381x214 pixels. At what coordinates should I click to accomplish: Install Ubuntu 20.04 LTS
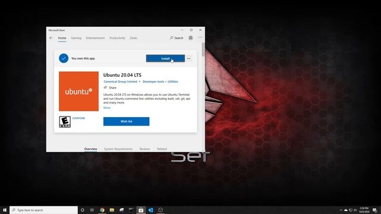(165, 58)
